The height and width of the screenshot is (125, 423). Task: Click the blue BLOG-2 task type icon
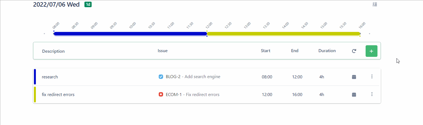click(161, 77)
